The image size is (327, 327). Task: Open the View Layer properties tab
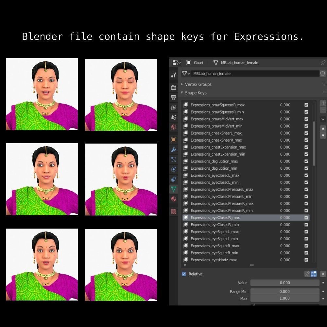pyautogui.click(x=174, y=107)
